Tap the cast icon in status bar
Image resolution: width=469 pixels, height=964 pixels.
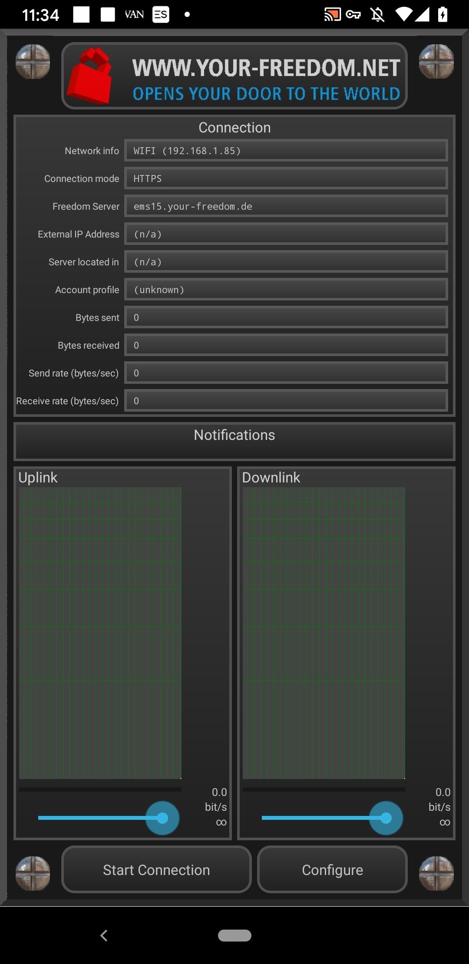[x=332, y=15]
